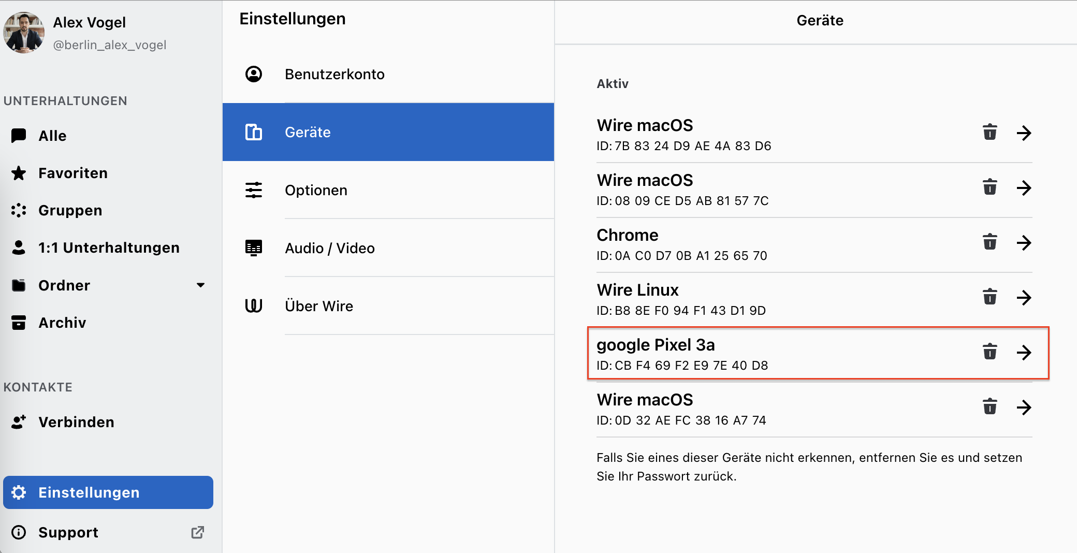Click the @berlin_alex_vogel username
The height and width of the screenshot is (553, 1077).
point(109,45)
